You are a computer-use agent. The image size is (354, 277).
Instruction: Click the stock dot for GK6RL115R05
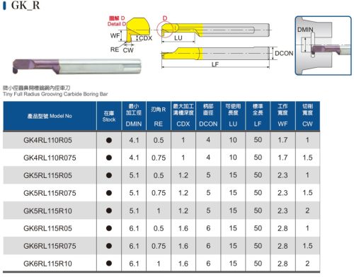[109, 228]
